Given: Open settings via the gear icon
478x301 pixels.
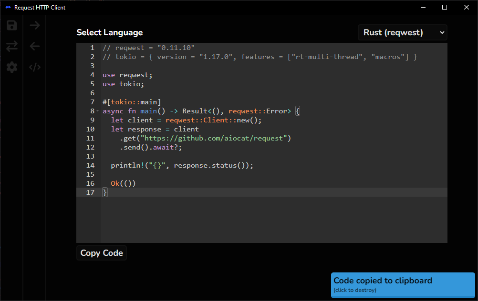Looking at the screenshot, I should tap(12, 67).
